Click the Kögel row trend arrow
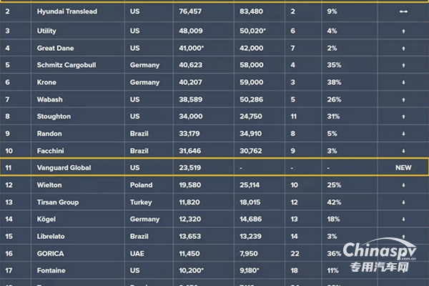Viewport: 429px width, 286px height. (x=404, y=220)
